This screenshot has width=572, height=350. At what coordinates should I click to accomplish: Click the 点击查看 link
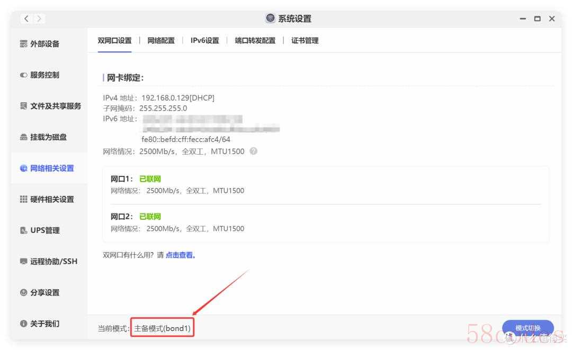coord(181,255)
